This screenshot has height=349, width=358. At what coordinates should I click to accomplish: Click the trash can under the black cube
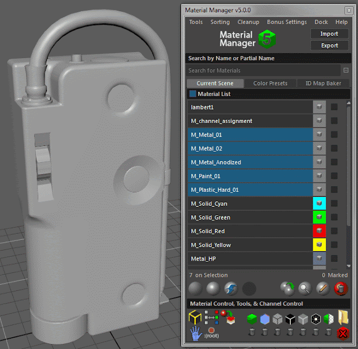290,332
